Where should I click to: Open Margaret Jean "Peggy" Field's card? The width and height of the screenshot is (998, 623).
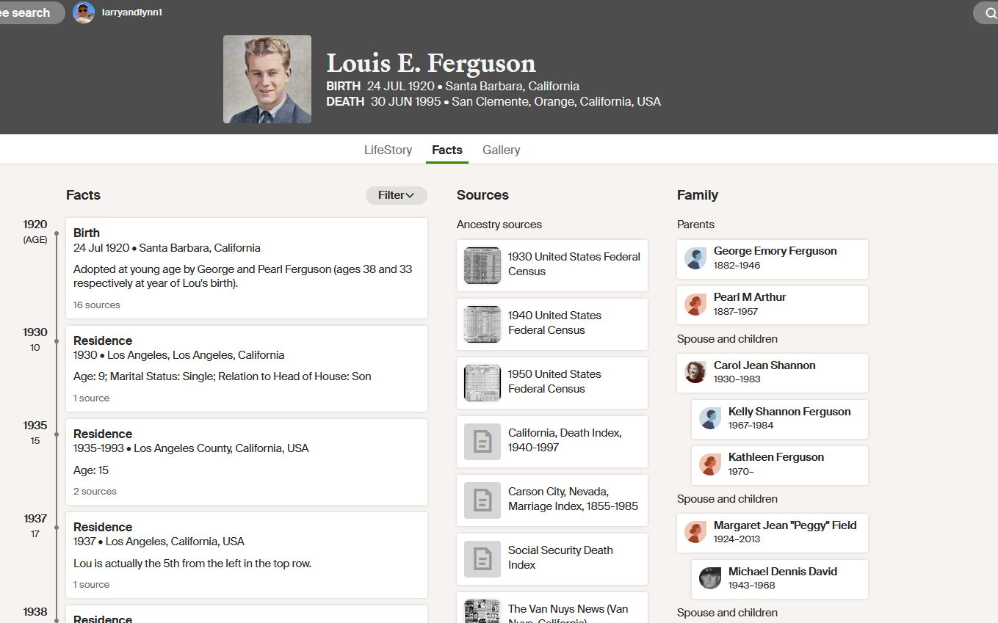pyautogui.click(x=773, y=533)
